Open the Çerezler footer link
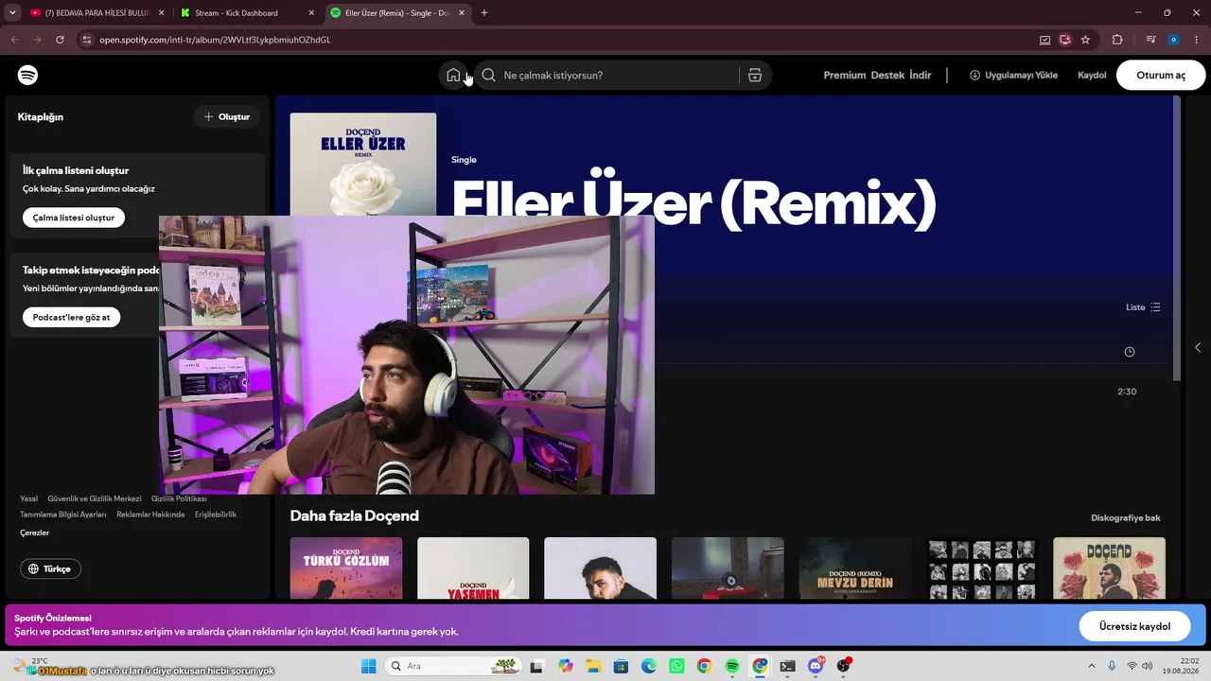The width and height of the screenshot is (1211, 681). (x=34, y=533)
